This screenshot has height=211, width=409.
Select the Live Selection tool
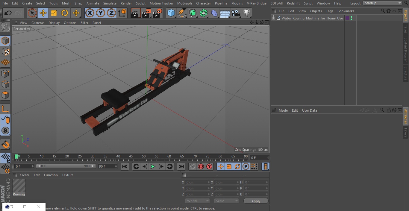(32, 13)
